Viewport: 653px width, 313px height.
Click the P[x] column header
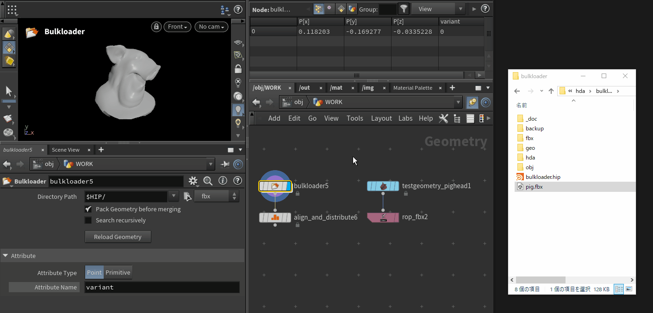320,22
